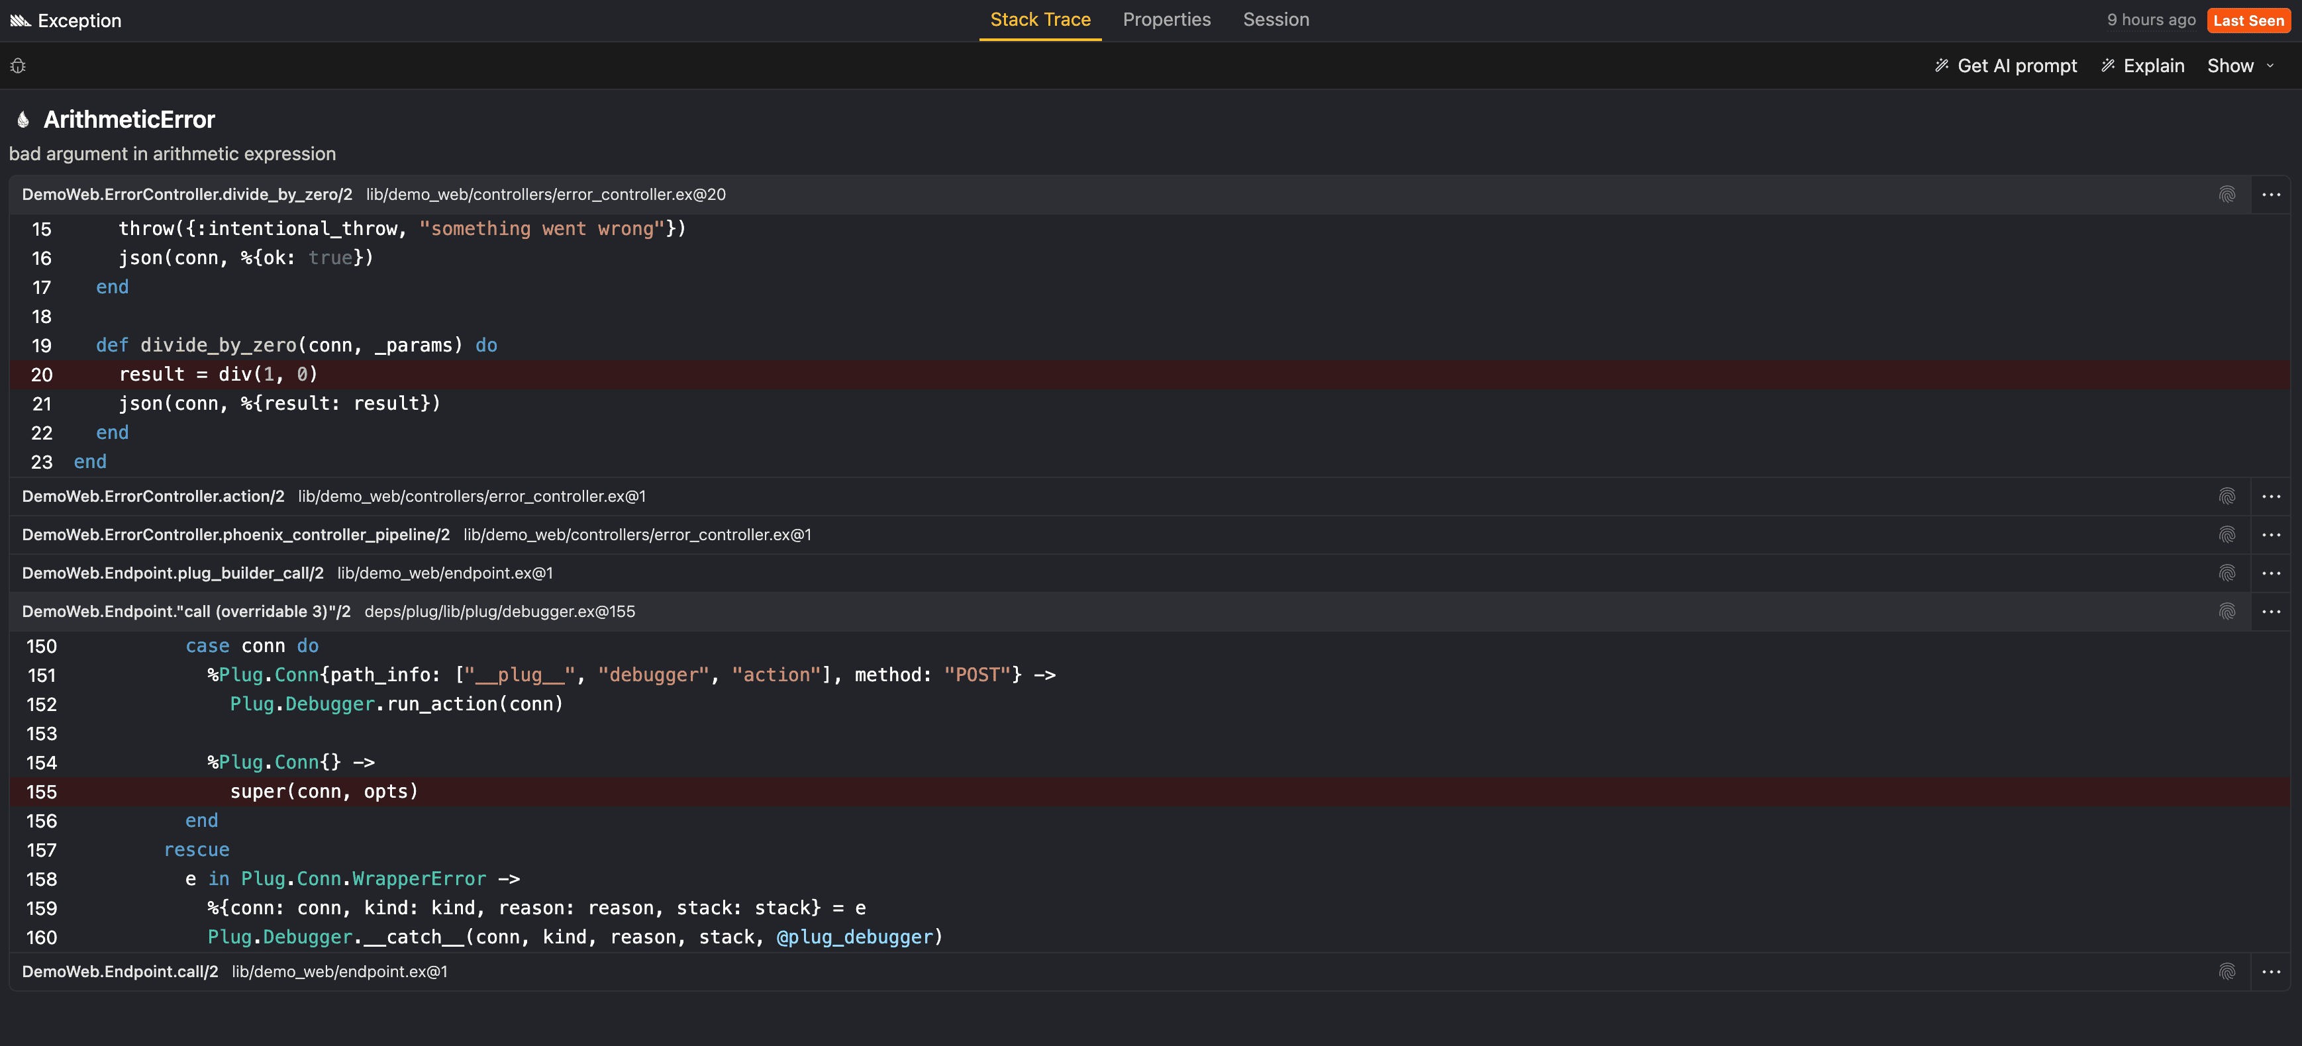Click the bug icon below the Exception title
Viewport: 2302px width, 1046px height.
pyautogui.click(x=18, y=66)
